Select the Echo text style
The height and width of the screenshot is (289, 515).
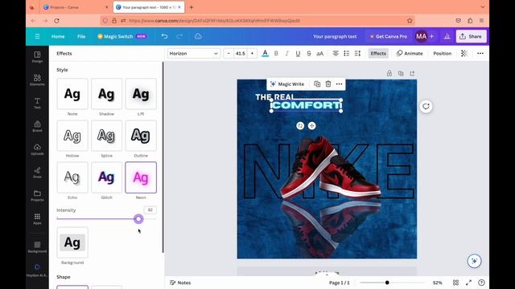(x=72, y=177)
